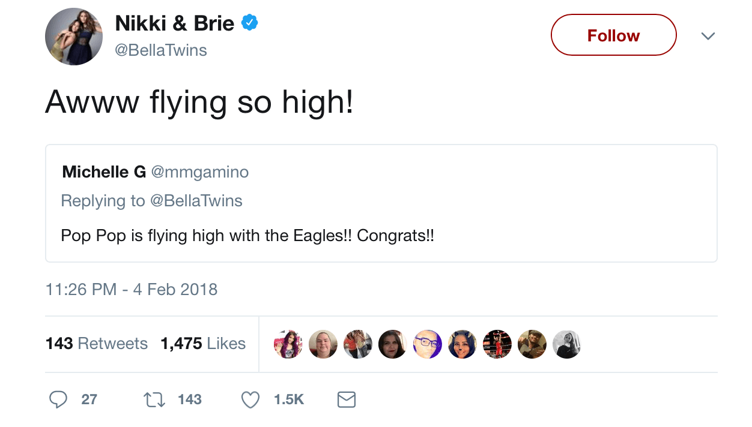
Task: Click the second liker avatar
Action: coord(323,344)
